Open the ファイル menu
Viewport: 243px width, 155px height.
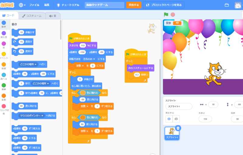coord(34,5)
